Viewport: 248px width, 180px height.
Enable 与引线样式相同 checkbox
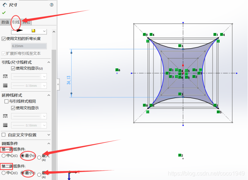click(6, 101)
